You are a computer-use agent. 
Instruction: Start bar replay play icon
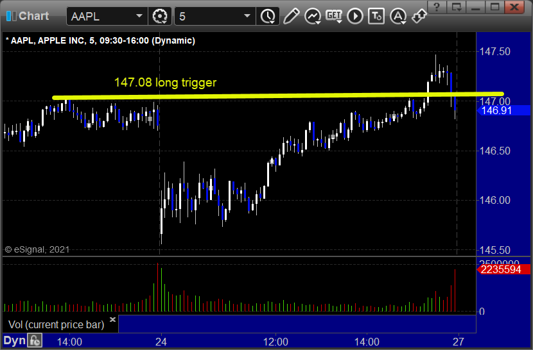pos(355,16)
